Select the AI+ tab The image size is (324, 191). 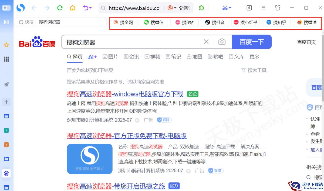tap(93, 57)
